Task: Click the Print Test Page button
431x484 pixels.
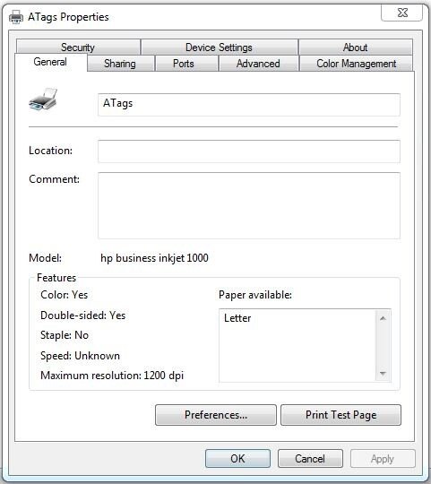Action: click(340, 415)
